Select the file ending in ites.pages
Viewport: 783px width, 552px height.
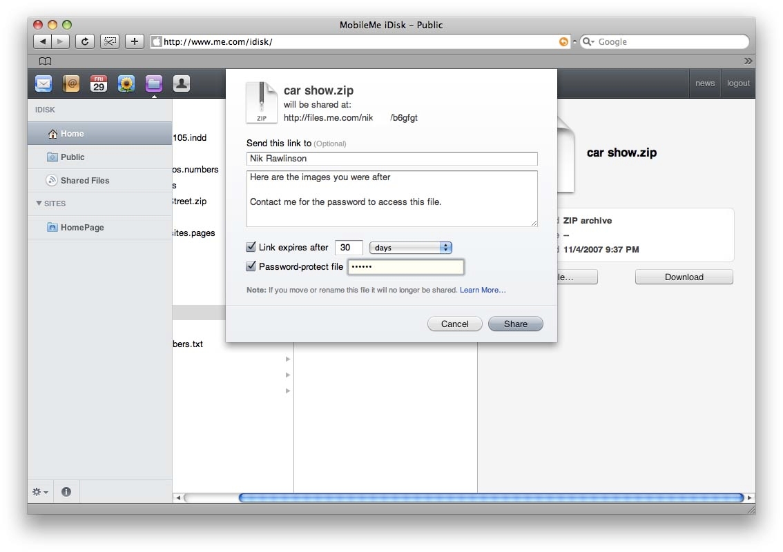(x=194, y=233)
